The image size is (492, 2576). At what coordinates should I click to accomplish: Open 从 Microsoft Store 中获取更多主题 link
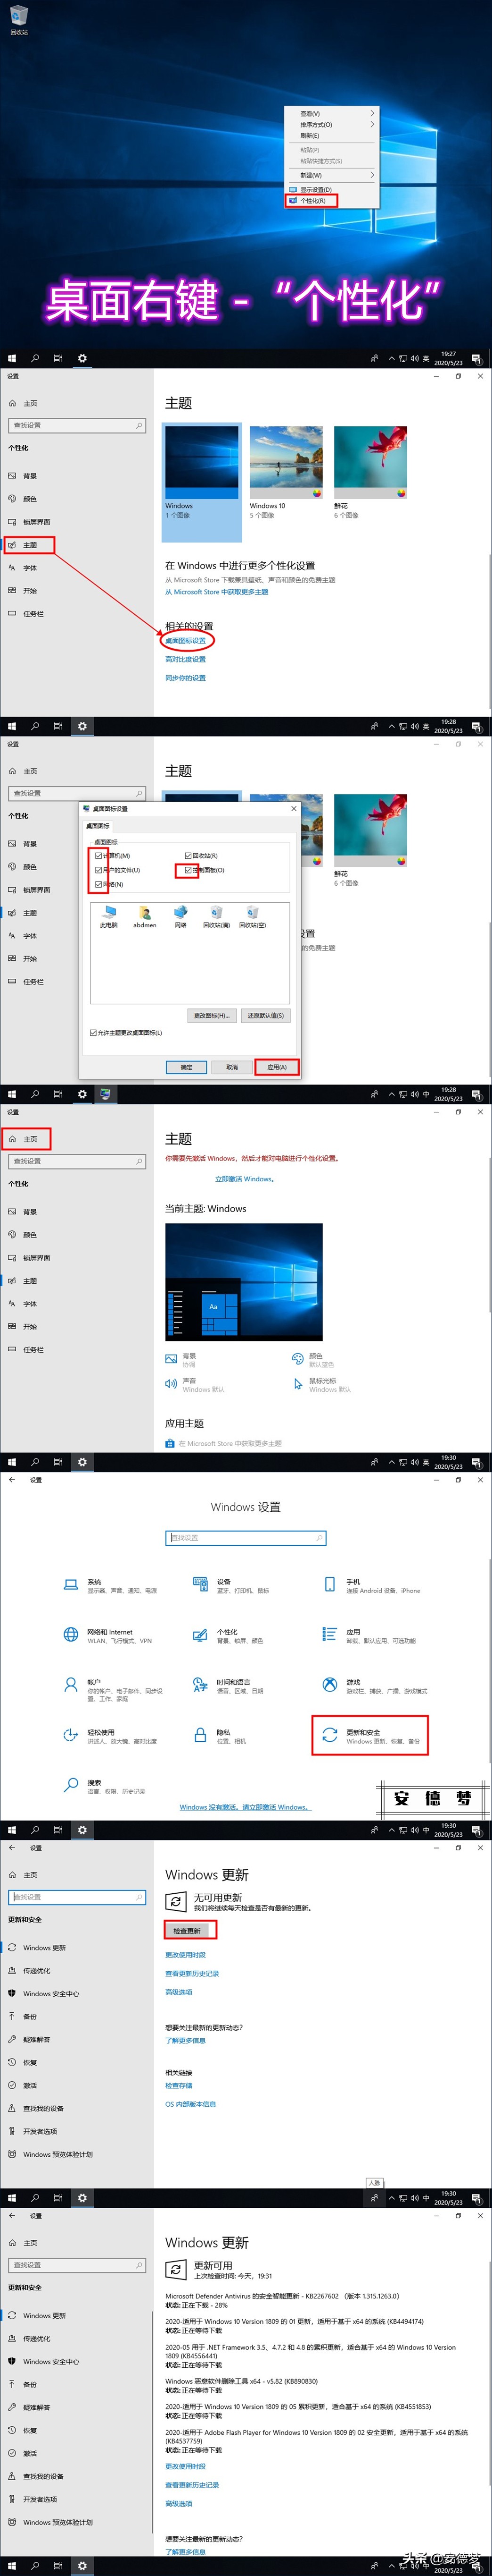point(217,592)
